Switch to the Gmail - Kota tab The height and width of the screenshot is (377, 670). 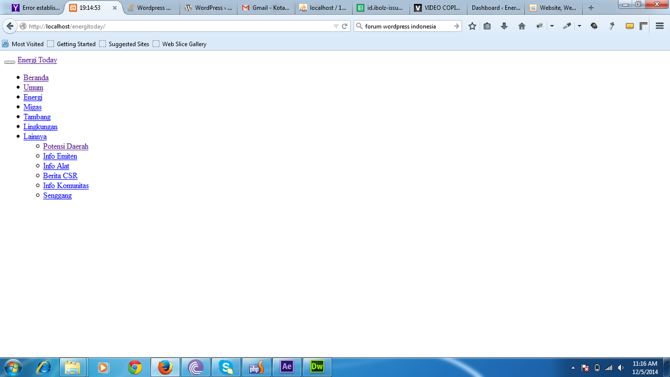[266, 8]
